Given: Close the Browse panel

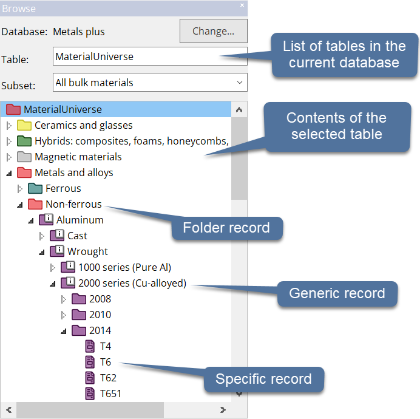Looking at the screenshot, I should point(242,5).
